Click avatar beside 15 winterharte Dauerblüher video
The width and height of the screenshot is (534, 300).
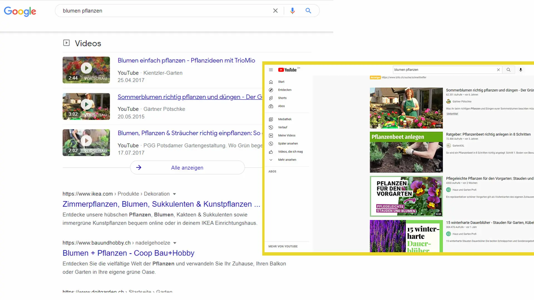(449, 234)
